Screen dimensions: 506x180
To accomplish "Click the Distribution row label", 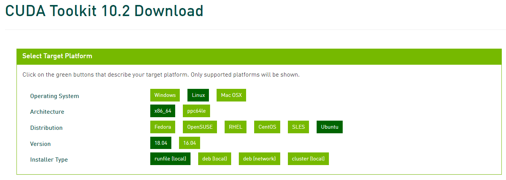I will [x=46, y=128].
